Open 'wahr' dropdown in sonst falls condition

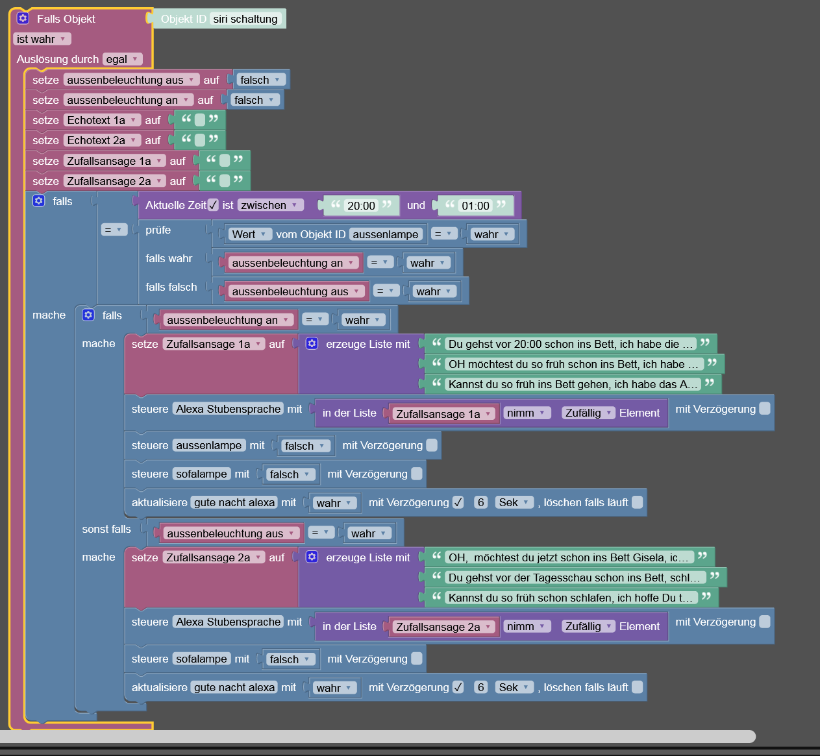(x=369, y=533)
